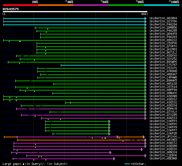The image size is (182, 166).
Task: Open hit UniRef100_C0KFP0
Action: (x=163, y=124)
